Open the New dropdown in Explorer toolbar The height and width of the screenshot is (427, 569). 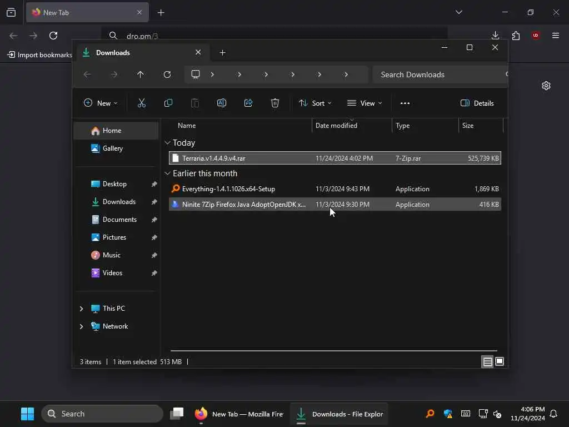point(101,103)
